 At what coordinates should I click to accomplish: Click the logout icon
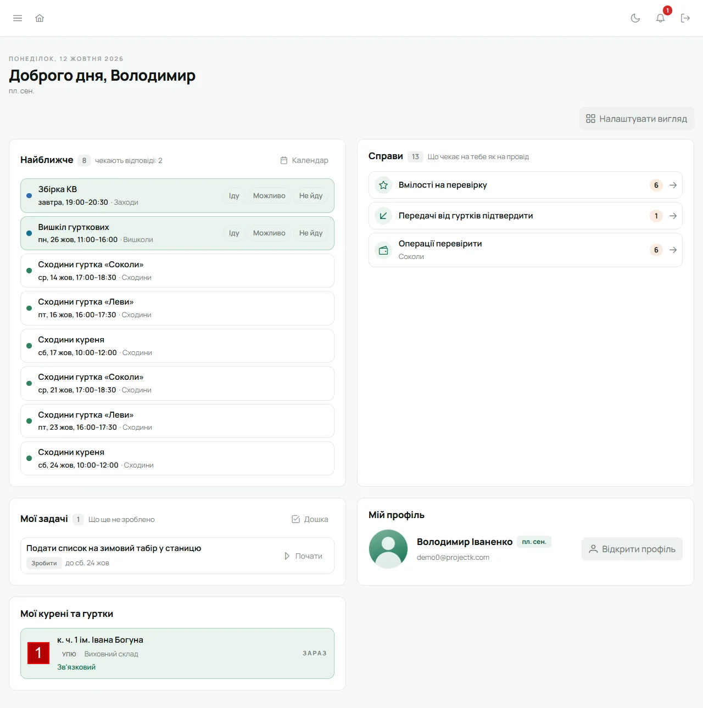tap(685, 18)
